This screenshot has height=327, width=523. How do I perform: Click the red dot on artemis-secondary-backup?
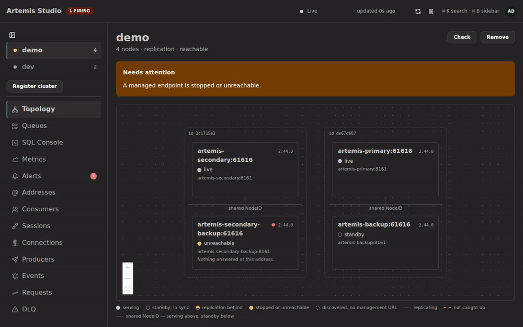(273, 225)
